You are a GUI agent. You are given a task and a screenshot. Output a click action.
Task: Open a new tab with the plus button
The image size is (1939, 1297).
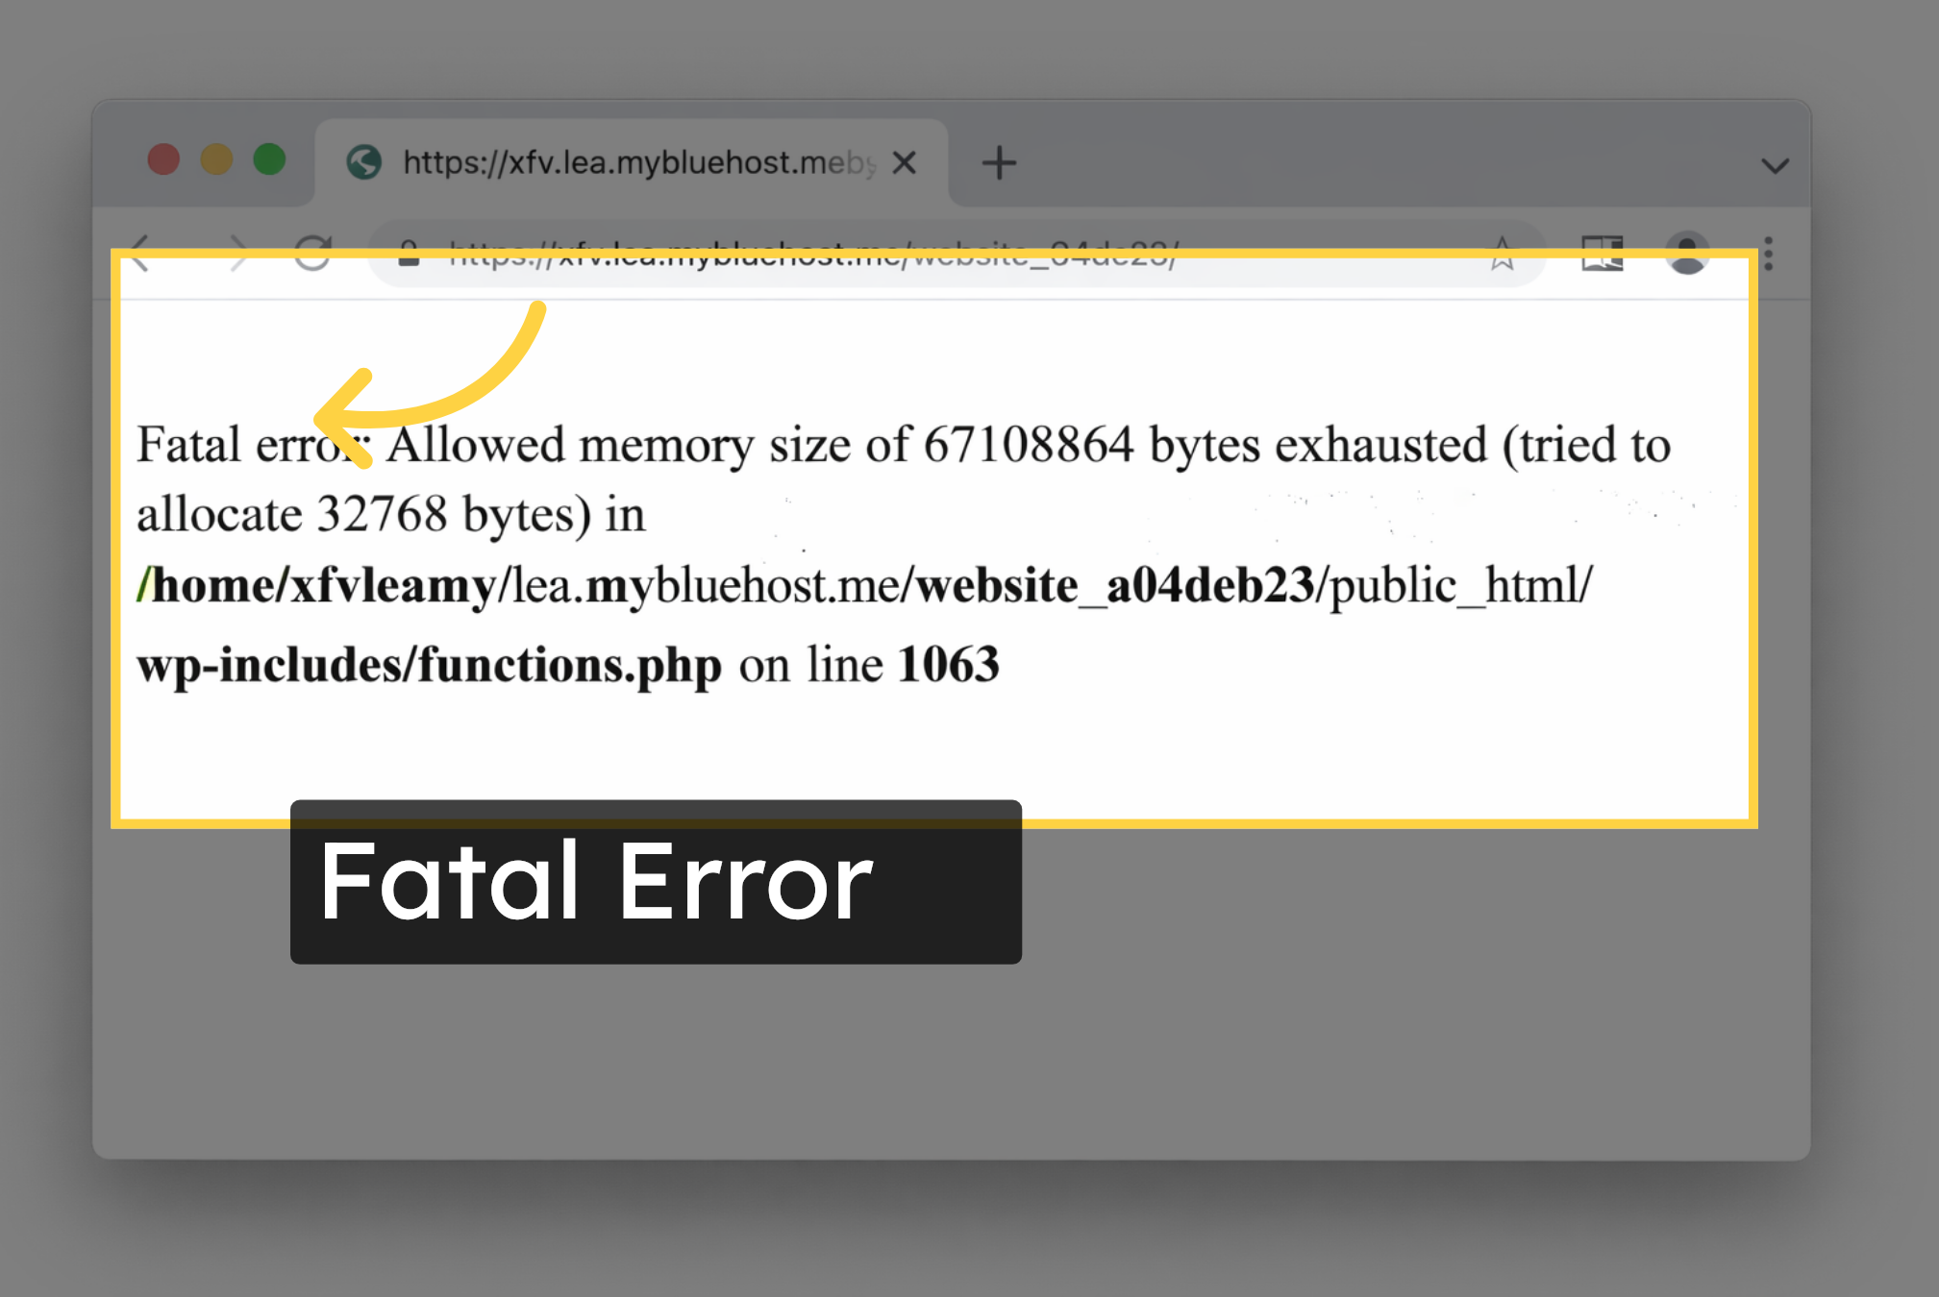point(998,162)
